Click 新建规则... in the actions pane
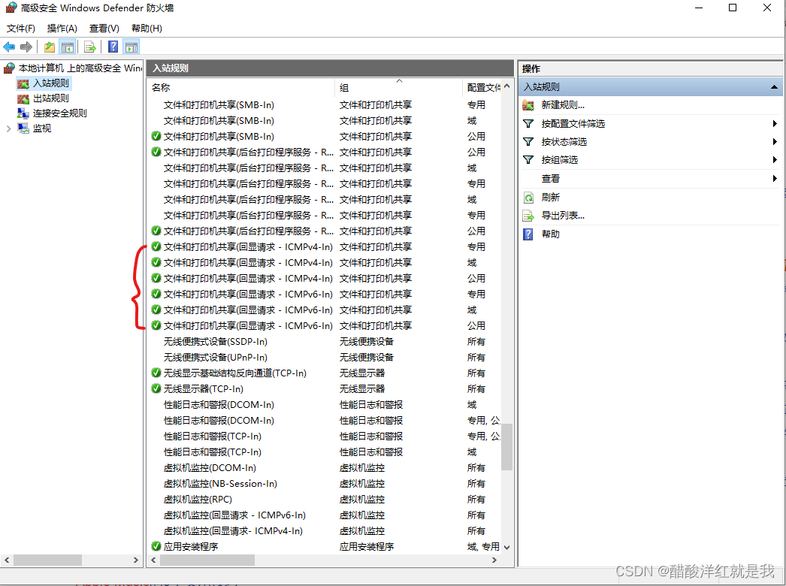Viewport: 786px width, 586px height. [x=563, y=105]
